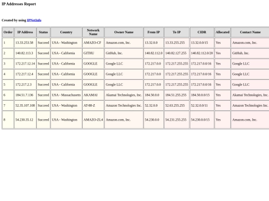Click the Network Name column header

(93, 32)
